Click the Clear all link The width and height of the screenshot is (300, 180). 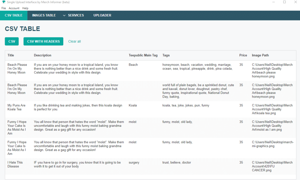(x=74, y=41)
